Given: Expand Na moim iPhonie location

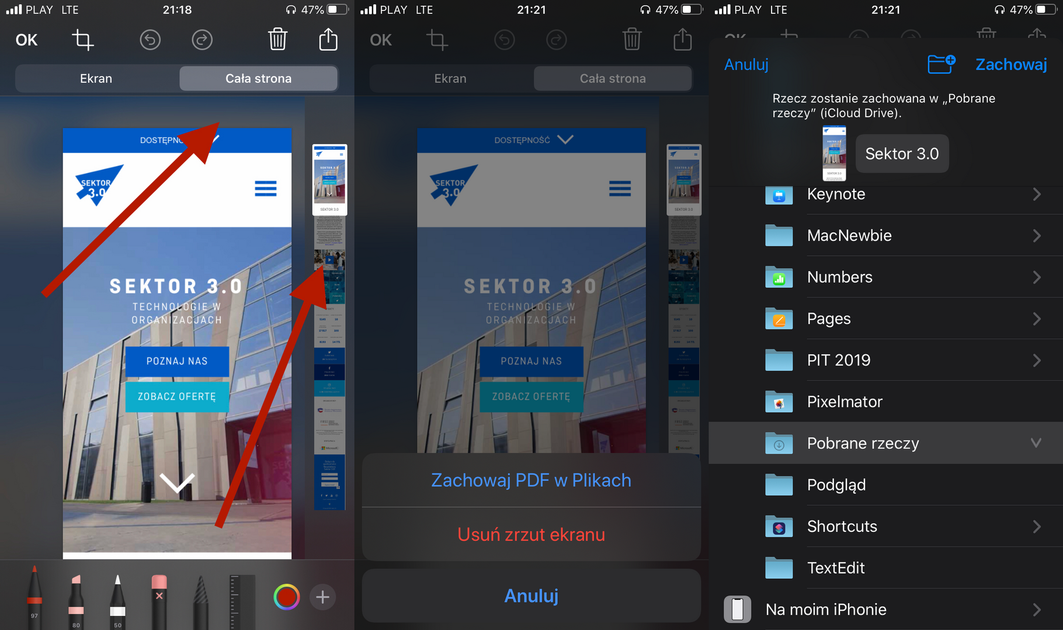Looking at the screenshot, I should tap(1036, 610).
